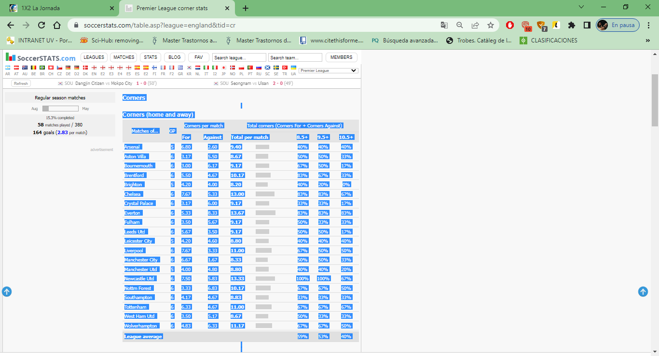This screenshot has width=659, height=356.
Task: Open the LEAGUES menu
Action: click(x=94, y=57)
